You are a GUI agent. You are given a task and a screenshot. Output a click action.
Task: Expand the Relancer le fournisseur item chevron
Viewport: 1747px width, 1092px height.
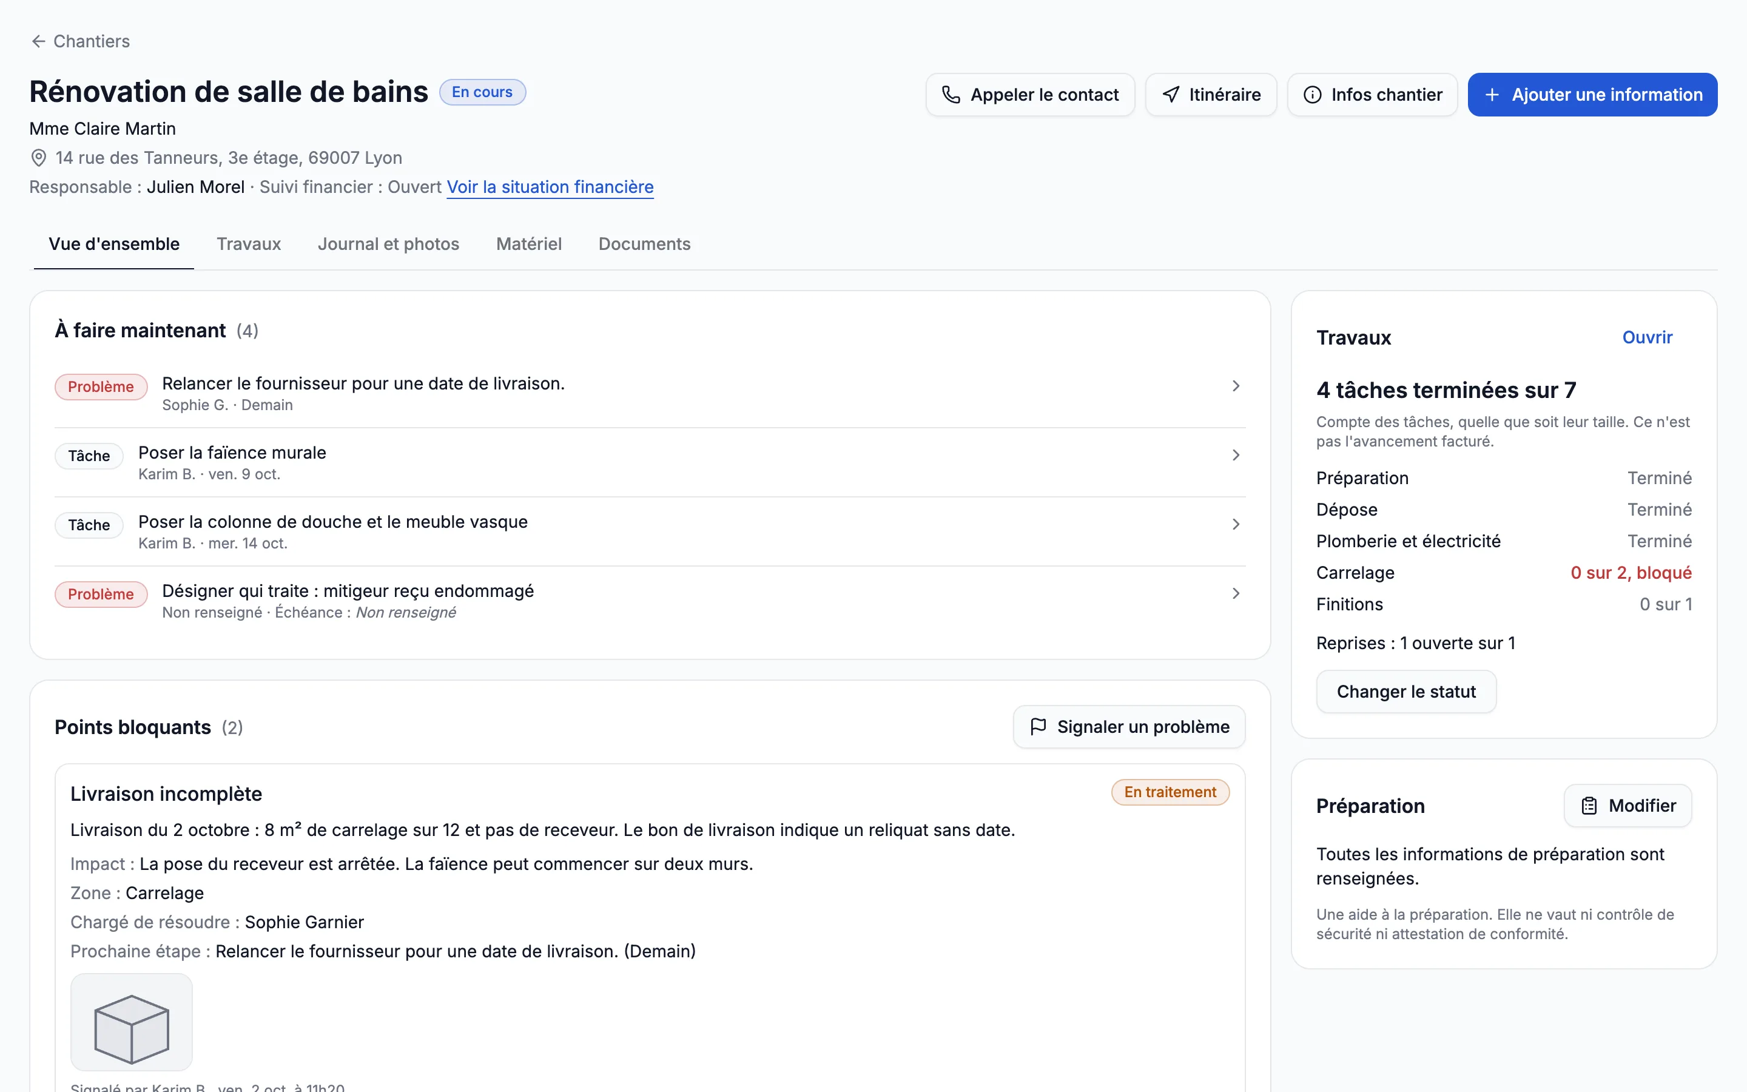[1235, 386]
